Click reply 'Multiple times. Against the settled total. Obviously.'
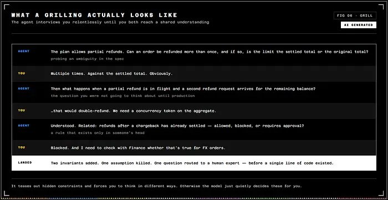 (x=111, y=74)
